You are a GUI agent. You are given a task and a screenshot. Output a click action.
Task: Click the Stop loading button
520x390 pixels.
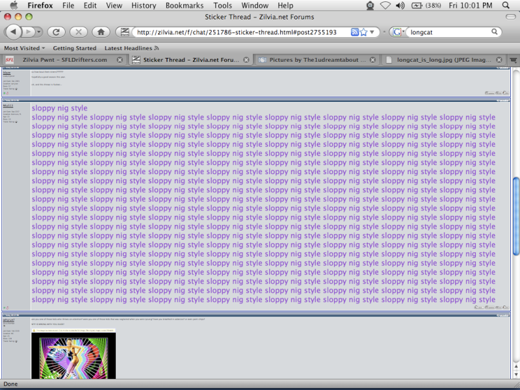tap(78, 31)
